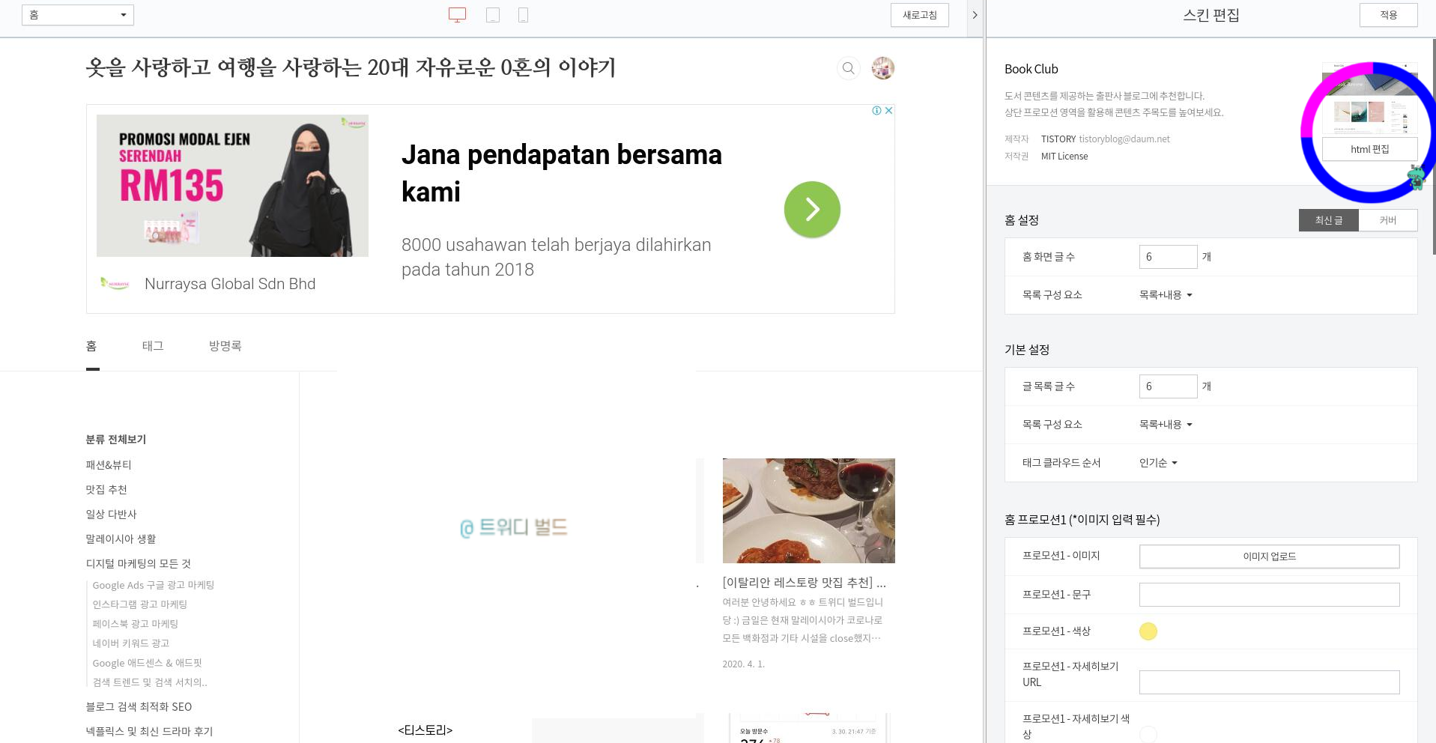Open Google Ads 구글 광고 마케팅 subcategory
This screenshot has height=743, width=1436.
(x=154, y=586)
